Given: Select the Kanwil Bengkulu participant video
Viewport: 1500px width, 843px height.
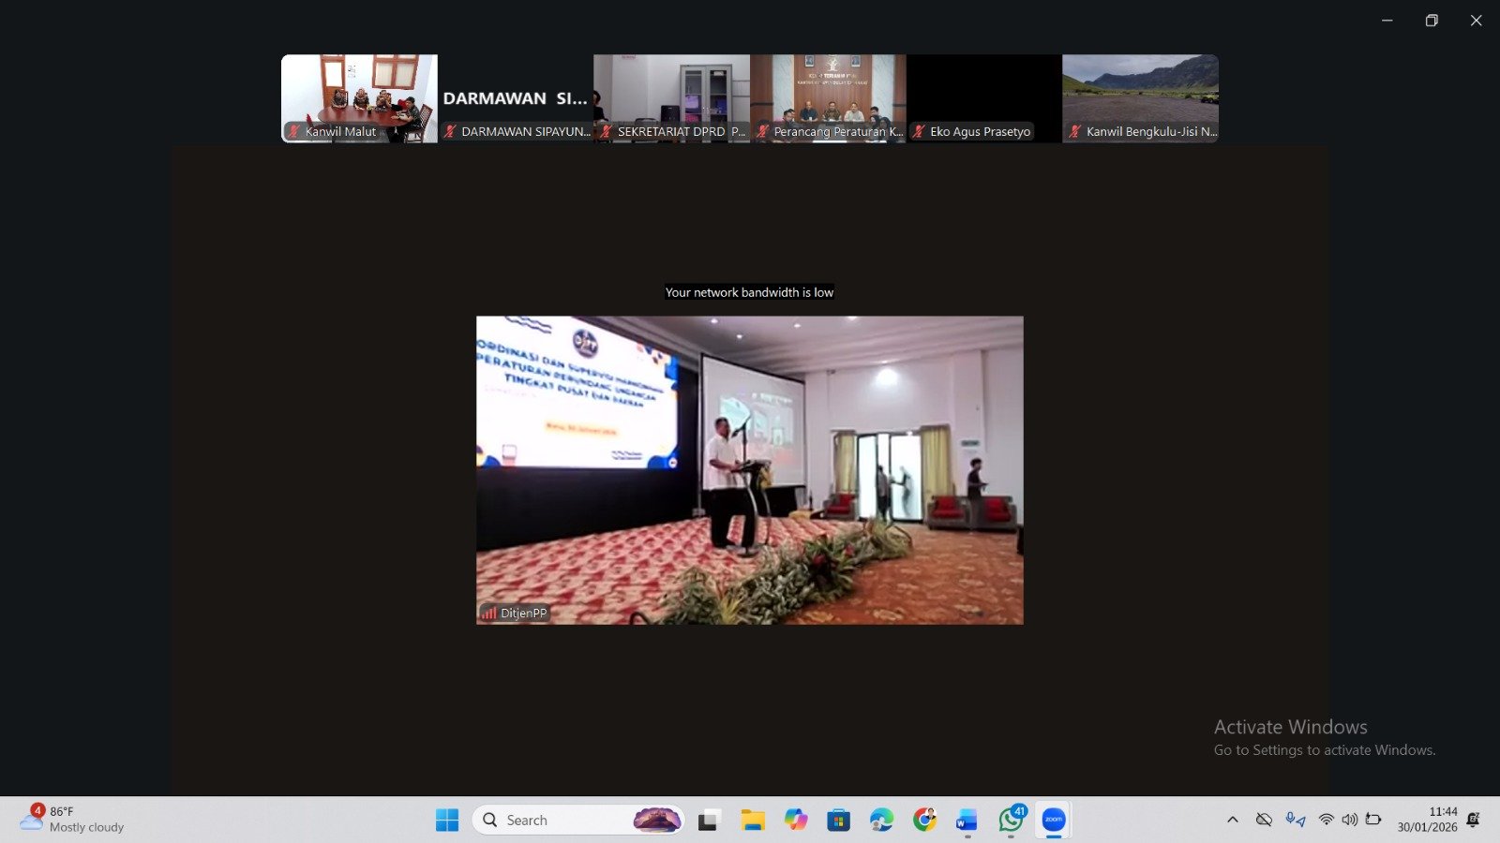Looking at the screenshot, I should [x=1140, y=98].
